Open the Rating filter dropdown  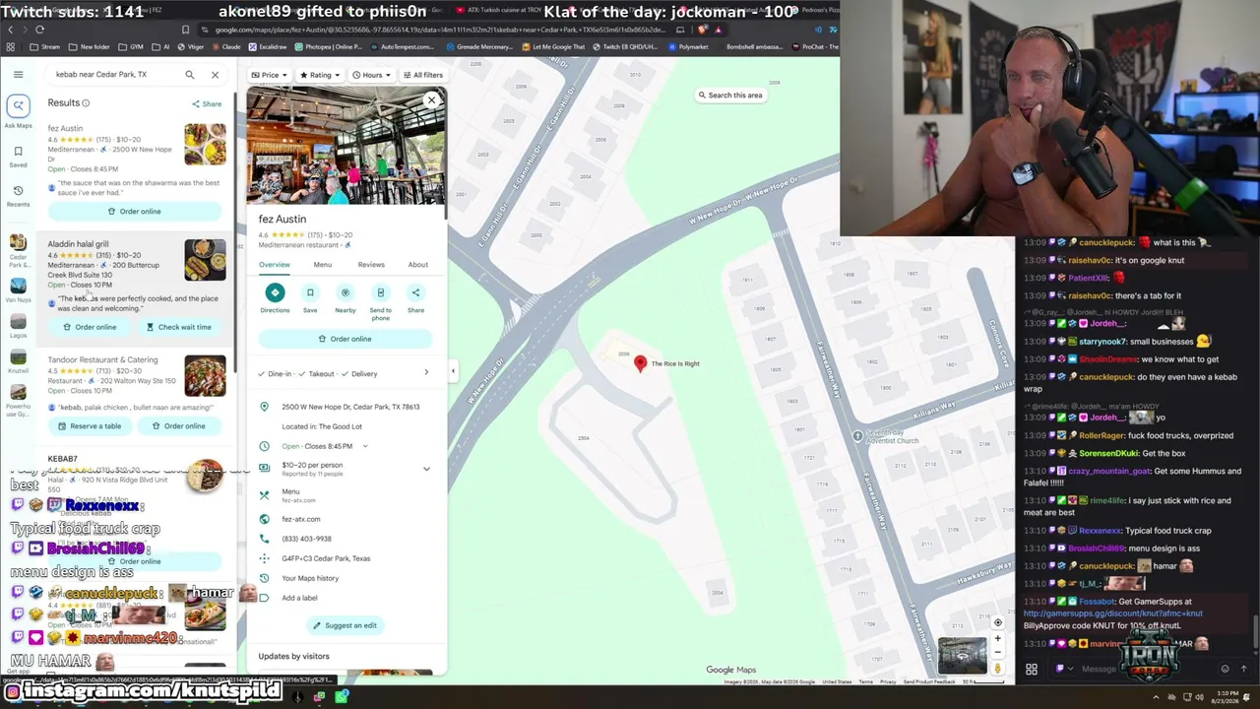point(321,75)
